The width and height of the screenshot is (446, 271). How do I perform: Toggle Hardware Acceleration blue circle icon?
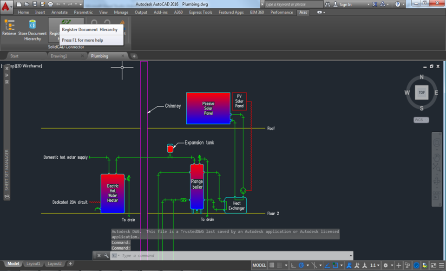click(x=416, y=265)
